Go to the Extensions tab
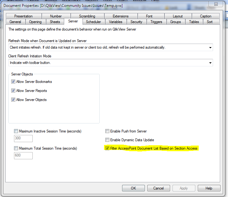 tap(121, 16)
